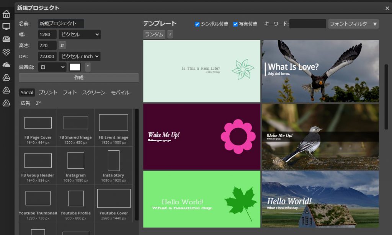Open OneDrive cloud icon in the sidebar
This screenshot has width=392, height=235.
pos(6,65)
